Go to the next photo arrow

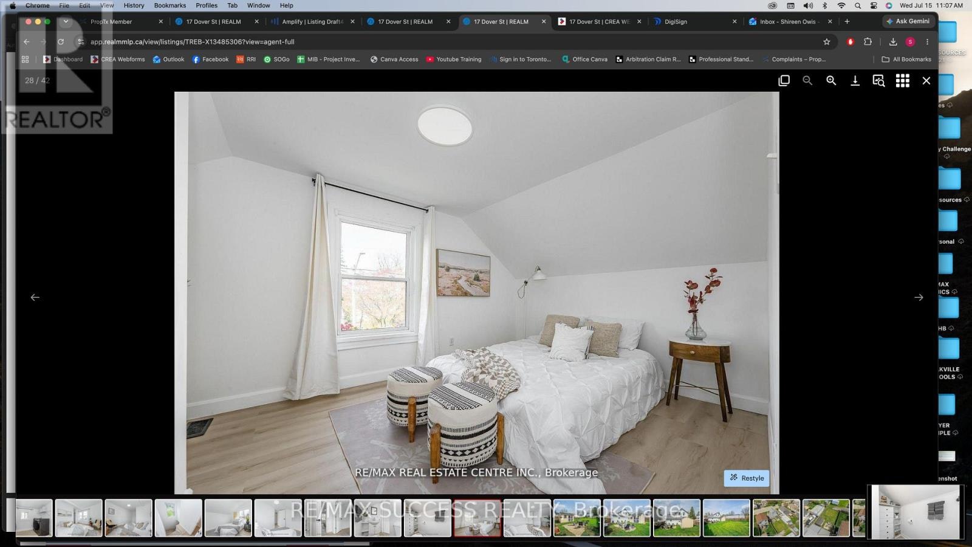pyautogui.click(x=919, y=297)
